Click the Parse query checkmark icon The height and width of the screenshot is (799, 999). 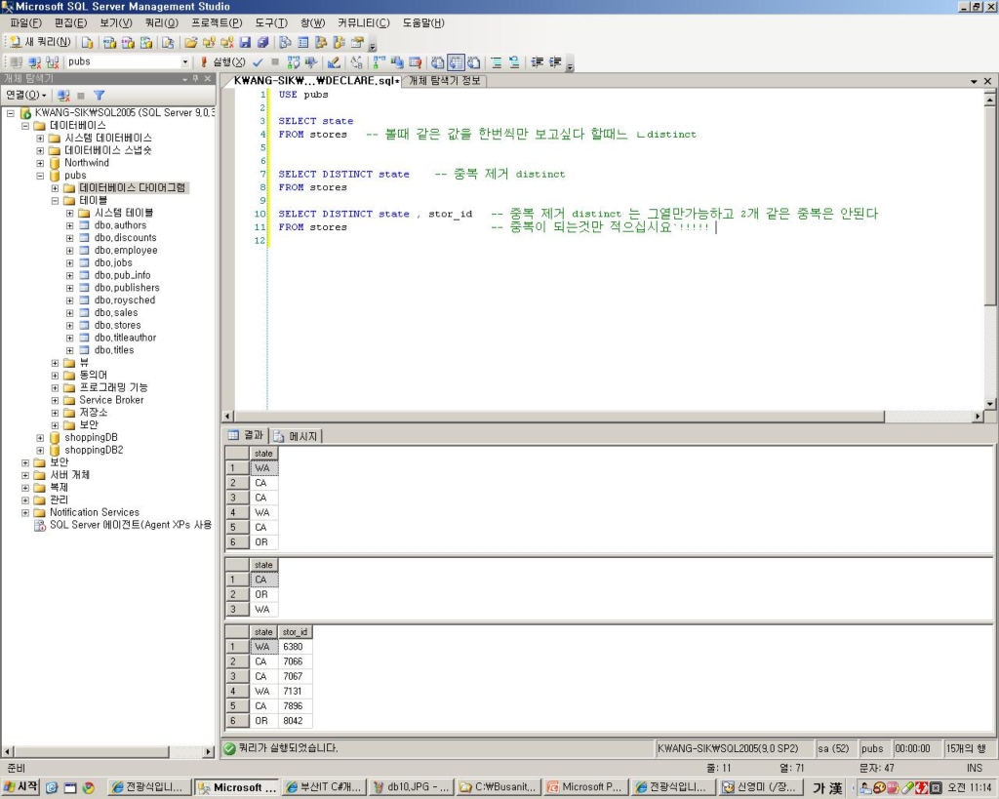pos(258,61)
